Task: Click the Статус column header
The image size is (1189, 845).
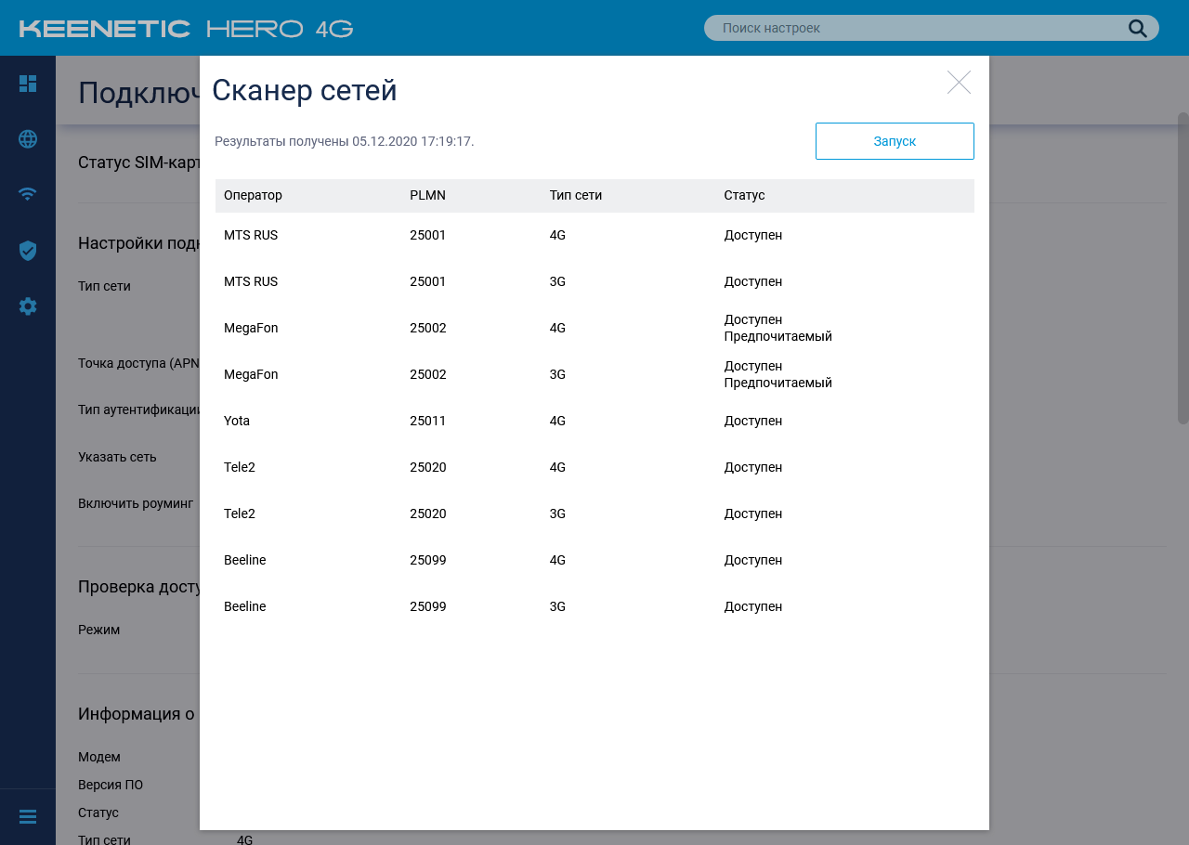Action: [744, 196]
